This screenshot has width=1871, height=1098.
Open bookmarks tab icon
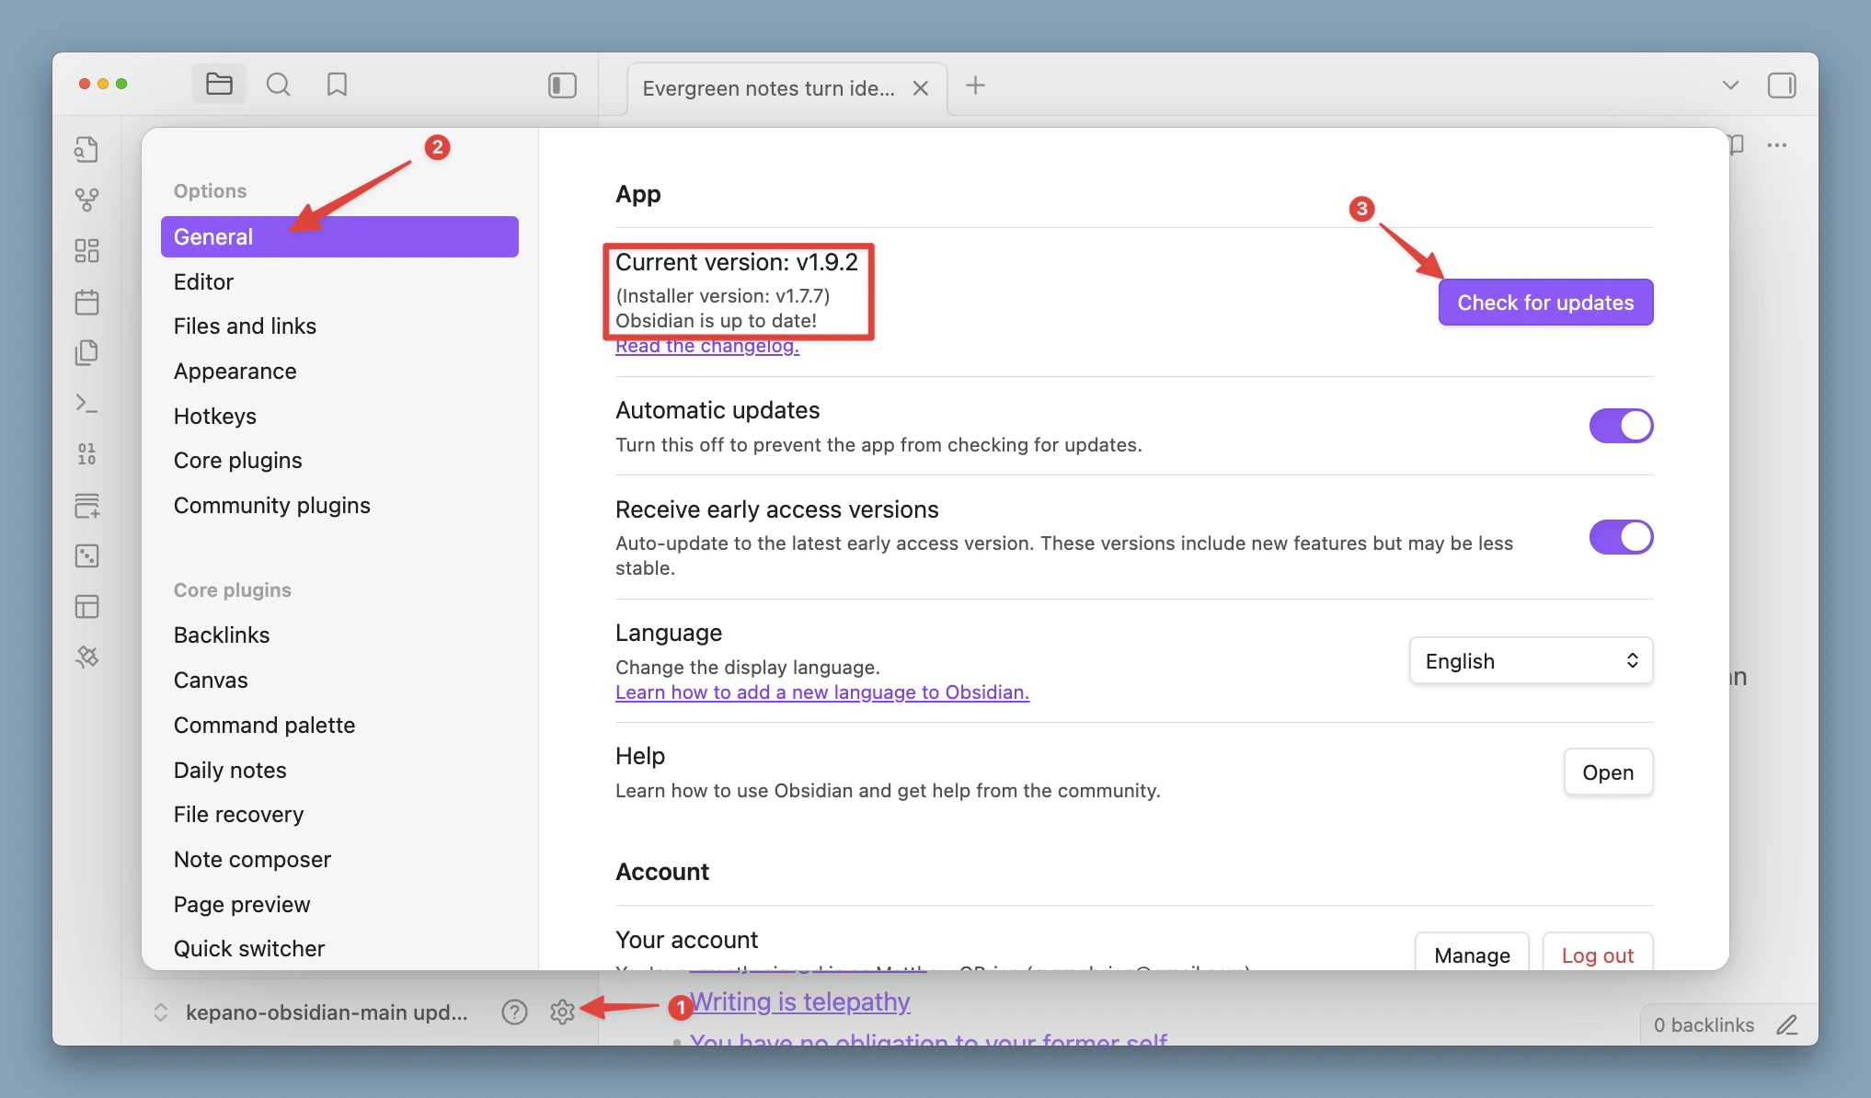337,86
